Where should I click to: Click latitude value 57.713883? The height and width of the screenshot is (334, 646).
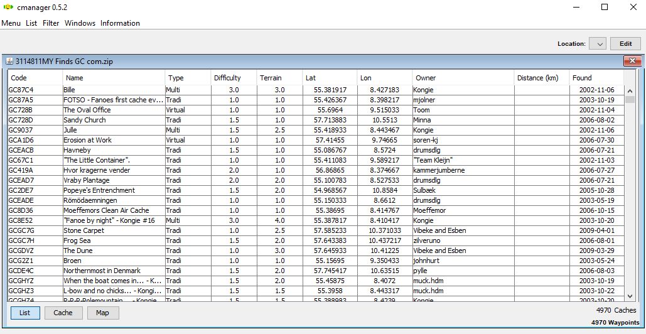[x=330, y=120]
